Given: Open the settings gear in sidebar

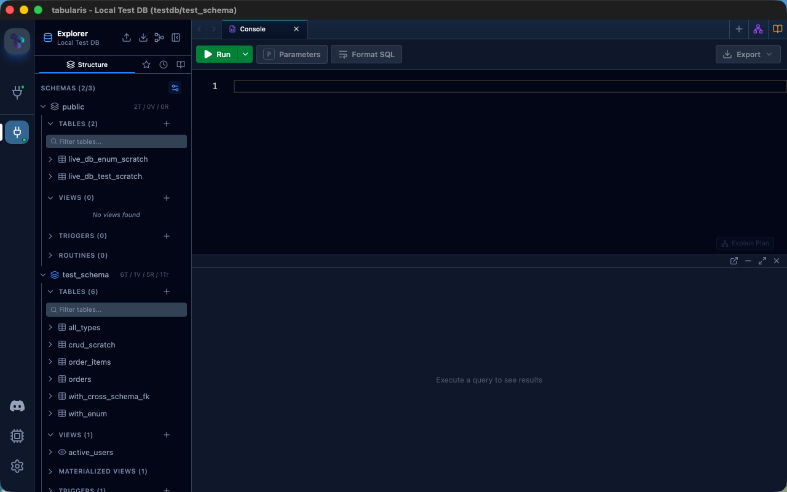Looking at the screenshot, I should (17, 466).
